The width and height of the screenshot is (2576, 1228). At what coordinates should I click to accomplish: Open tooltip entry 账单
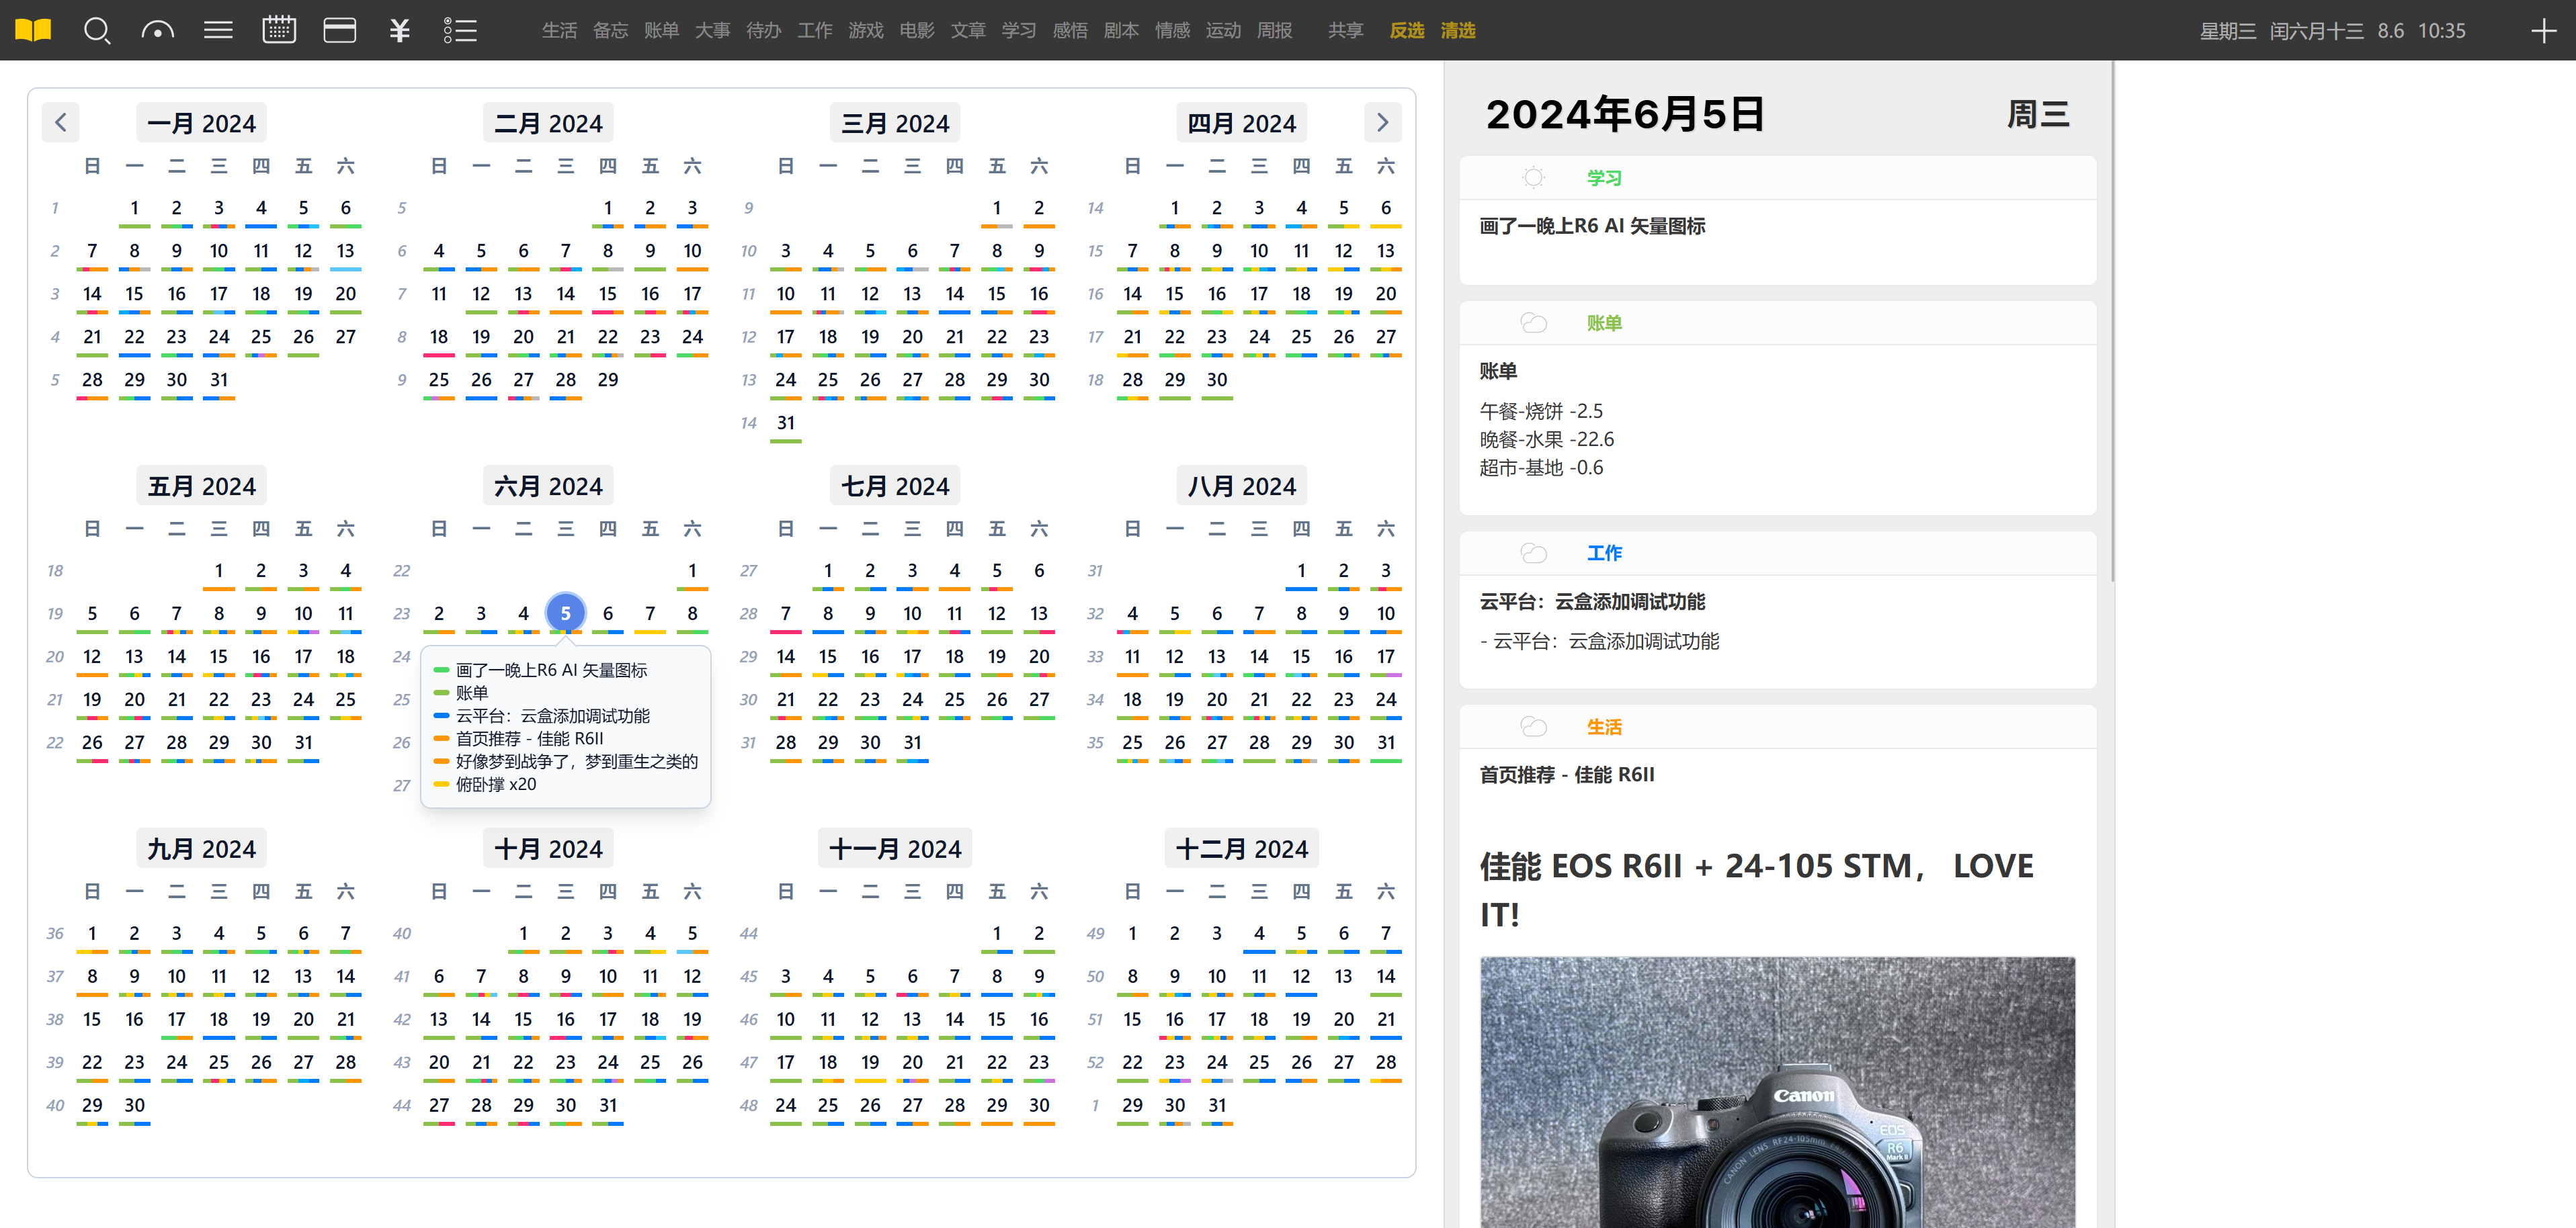click(472, 693)
